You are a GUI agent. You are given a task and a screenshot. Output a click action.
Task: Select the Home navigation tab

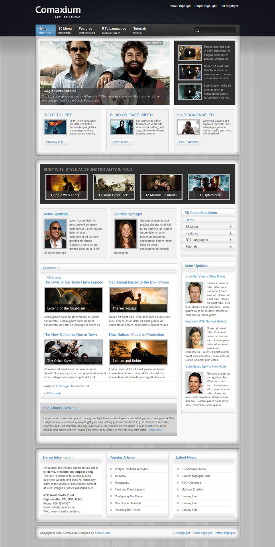pos(45,30)
